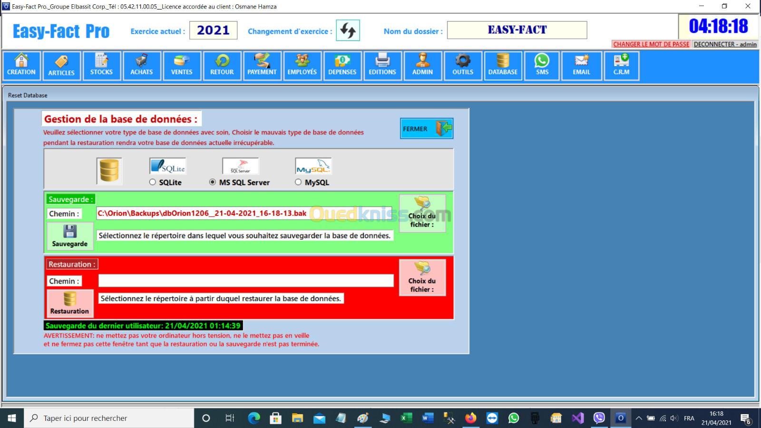Click the FERMER button

426,128
